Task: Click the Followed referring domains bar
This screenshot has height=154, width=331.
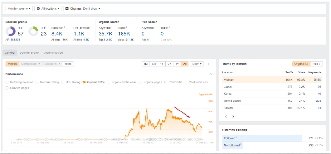Action: (x=259, y=138)
